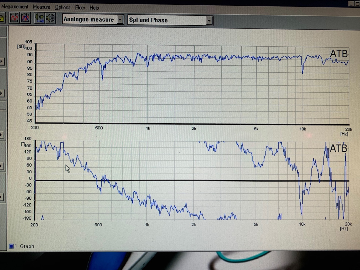Click the -180 value on phase axis

click(x=27, y=218)
